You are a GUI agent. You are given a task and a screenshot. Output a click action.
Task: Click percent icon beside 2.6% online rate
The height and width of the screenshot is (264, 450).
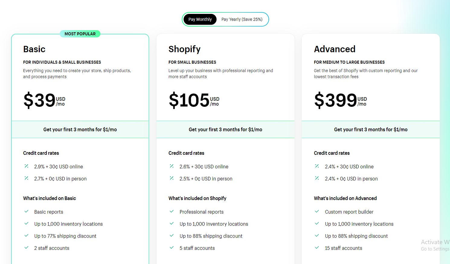(172, 166)
